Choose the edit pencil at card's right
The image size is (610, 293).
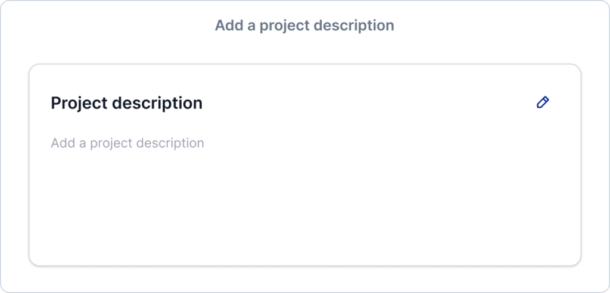tap(543, 102)
